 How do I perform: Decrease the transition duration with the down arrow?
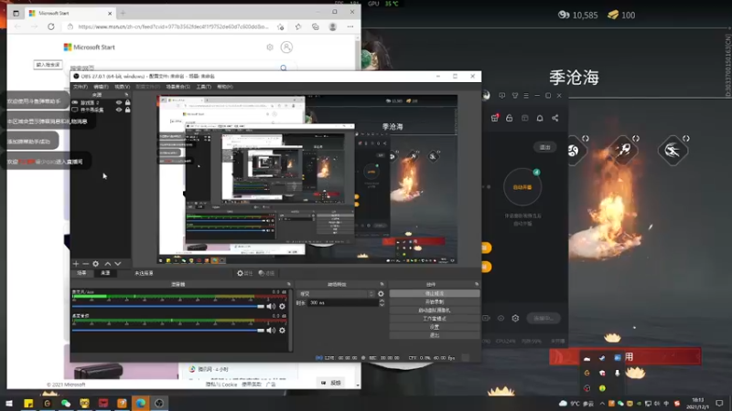point(382,305)
